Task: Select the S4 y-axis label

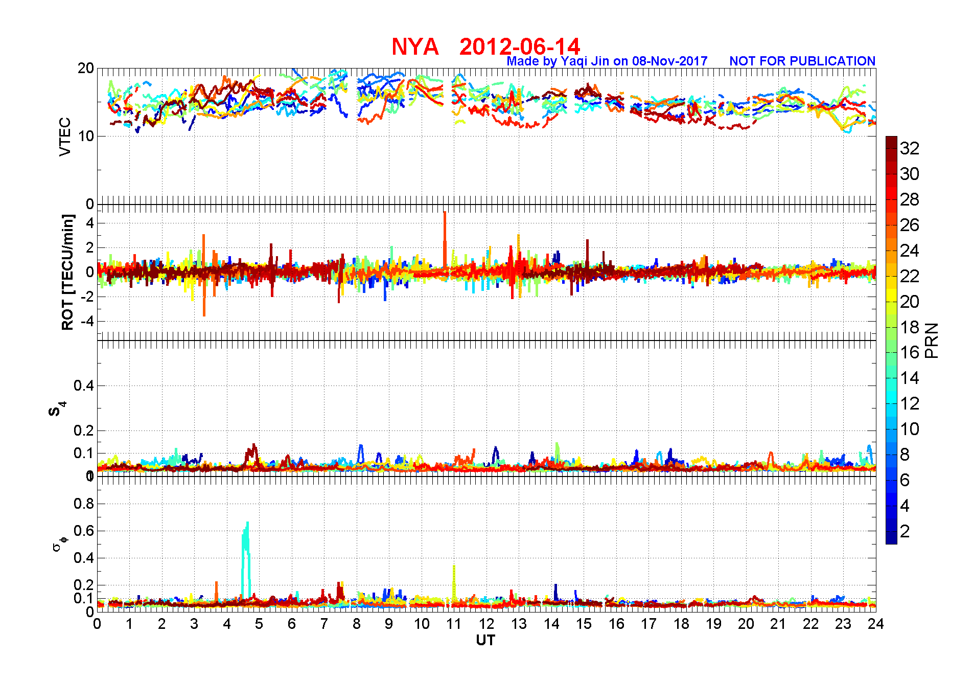Action: [57, 409]
